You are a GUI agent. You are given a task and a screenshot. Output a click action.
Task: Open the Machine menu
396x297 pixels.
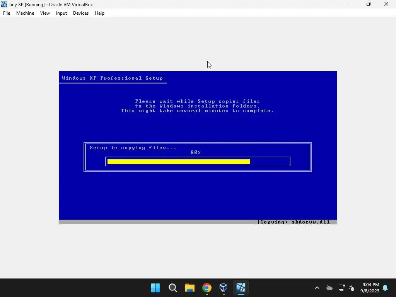[25, 13]
